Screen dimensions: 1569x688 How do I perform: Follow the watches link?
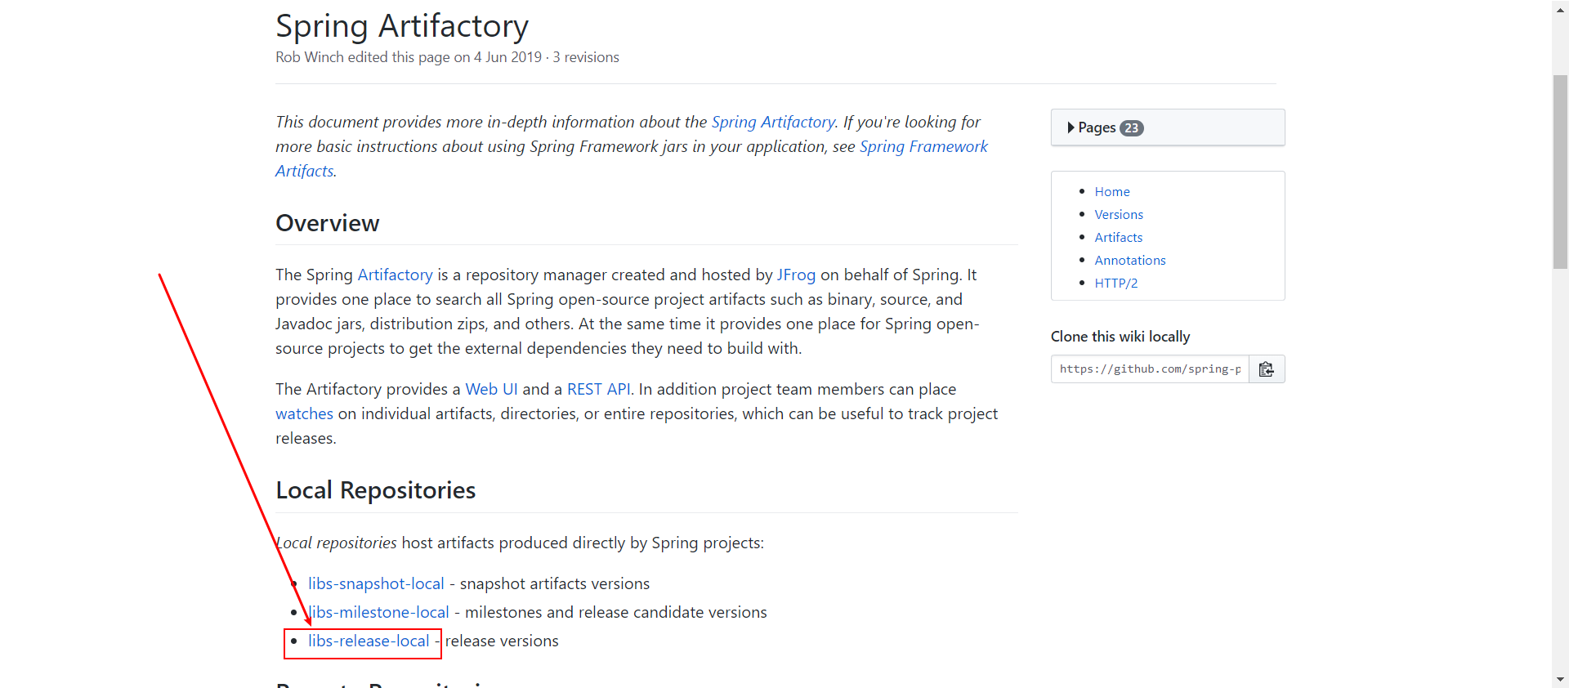pyautogui.click(x=304, y=413)
